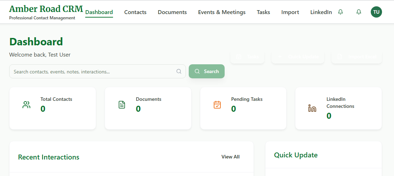
Task: Click the calendar-check icon on Pending Tasks card
Action: pyautogui.click(x=217, y=105)
